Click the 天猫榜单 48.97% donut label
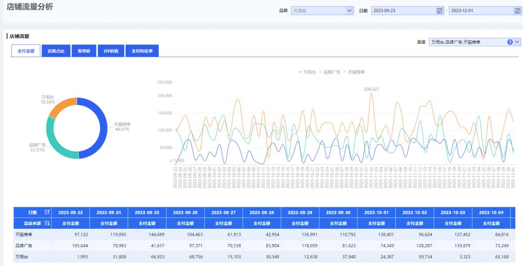Screen dimensions: 523x266 tap(122, 127)
